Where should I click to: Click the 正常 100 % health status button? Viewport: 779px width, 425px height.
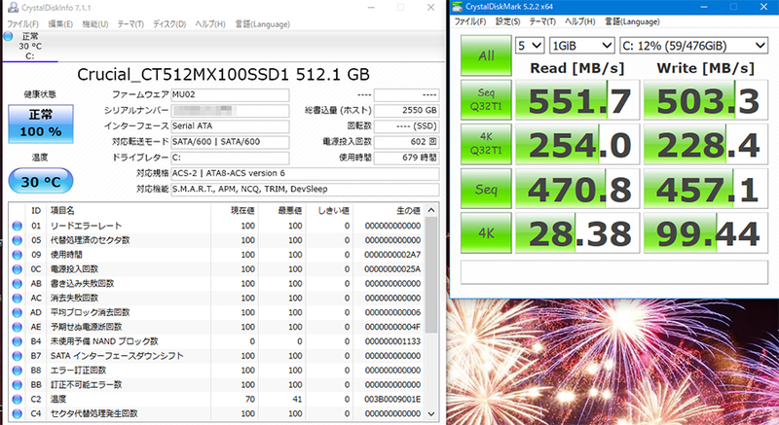[x=41, y=124]
